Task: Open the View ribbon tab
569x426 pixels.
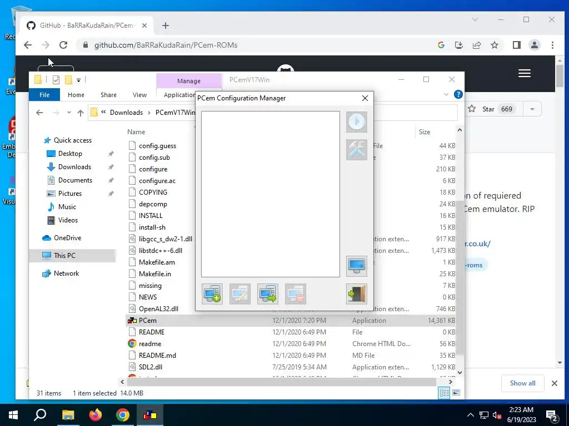Action: pos(139,95)
